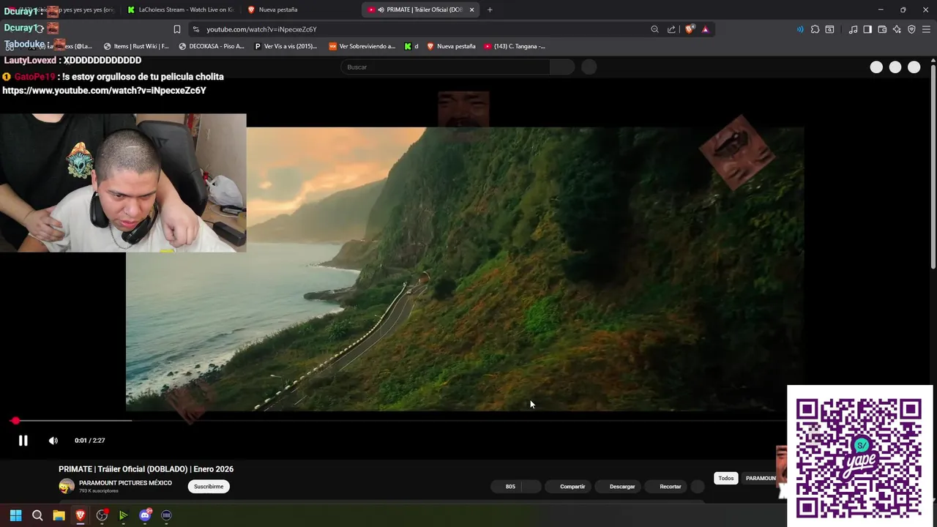Subscribe with the Suscribirme button
937x527 pixels.
tap(209, 487)
